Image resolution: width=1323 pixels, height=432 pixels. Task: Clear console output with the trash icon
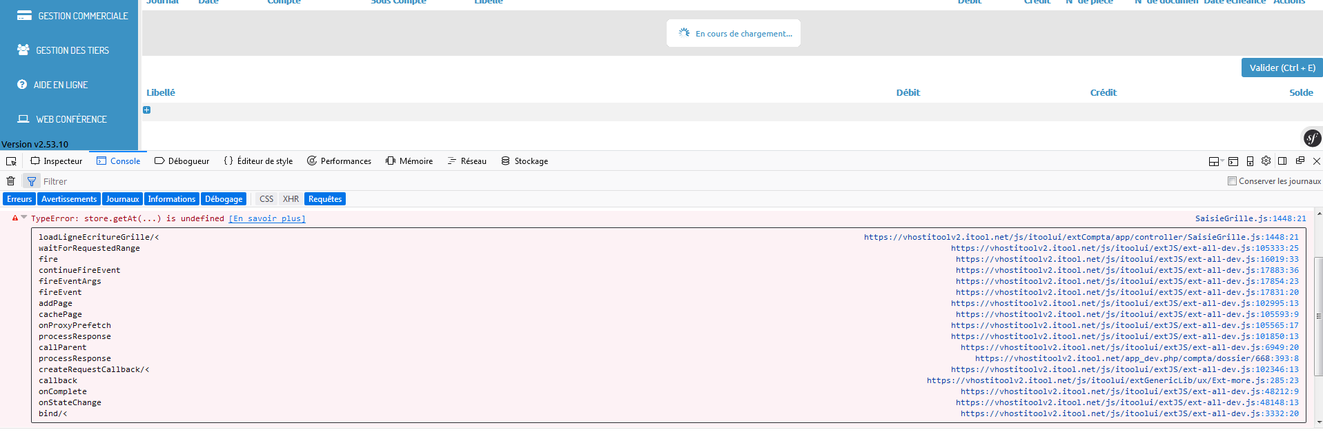point(11,181)
